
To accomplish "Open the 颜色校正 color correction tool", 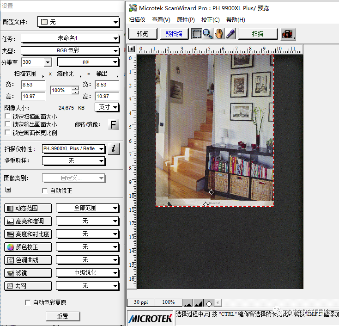I will 28,247.
